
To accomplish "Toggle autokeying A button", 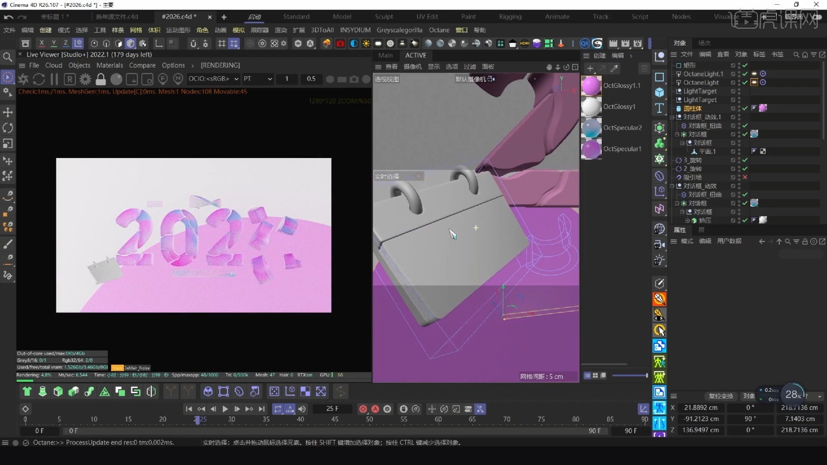I will click(375, 409).
